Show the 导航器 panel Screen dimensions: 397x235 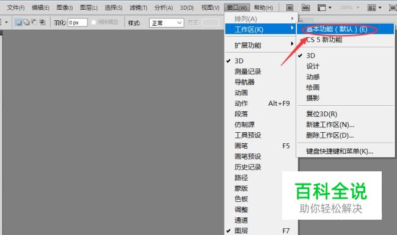pyautogui.click(x=261, y=82)
